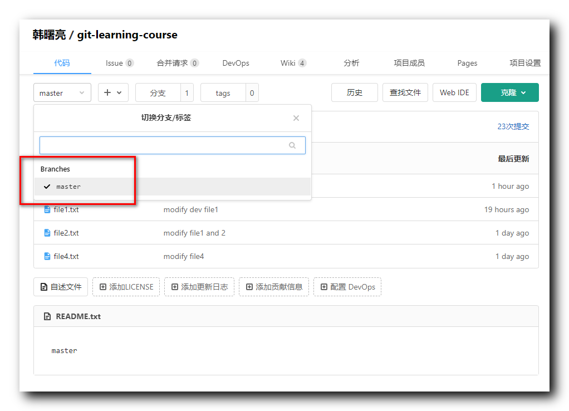
Task: Select the checked master branch entry
Action: point(173,187)
